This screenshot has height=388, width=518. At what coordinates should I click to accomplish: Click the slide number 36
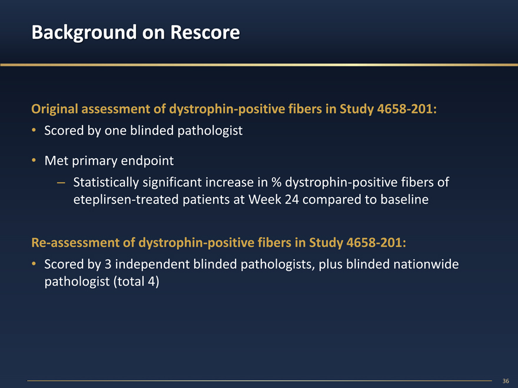click(x=505, y=381)
